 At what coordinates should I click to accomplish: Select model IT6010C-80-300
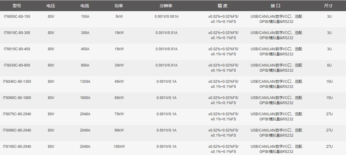pyautogui.click(x=17, y=33)
